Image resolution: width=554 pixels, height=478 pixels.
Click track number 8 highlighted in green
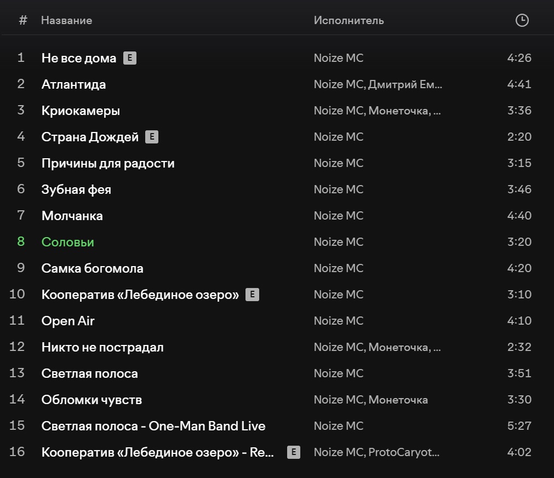tap(21, 241)
